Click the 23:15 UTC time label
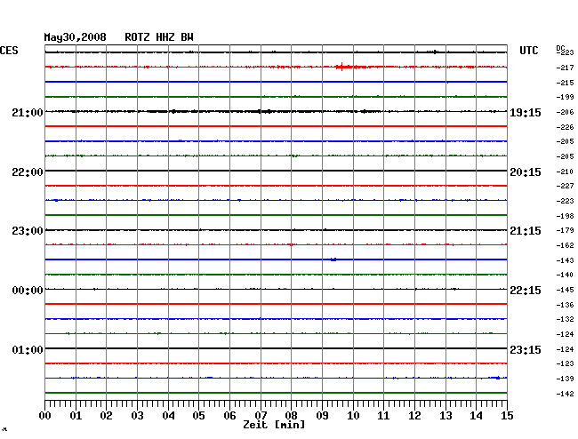The image size is (578, 439). (526, 349)
